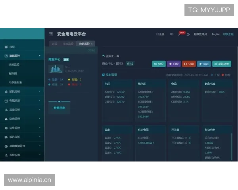The height and width of the screenshot is (190, 238).
Task: Click the 有功功率 card scrollbar
Action: tap(232, 147)
